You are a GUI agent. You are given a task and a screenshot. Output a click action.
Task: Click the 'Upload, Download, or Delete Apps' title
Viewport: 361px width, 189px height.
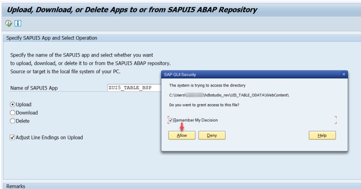tap(132, 10)
